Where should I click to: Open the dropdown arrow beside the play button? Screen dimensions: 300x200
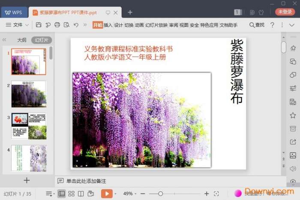(115, 194)
